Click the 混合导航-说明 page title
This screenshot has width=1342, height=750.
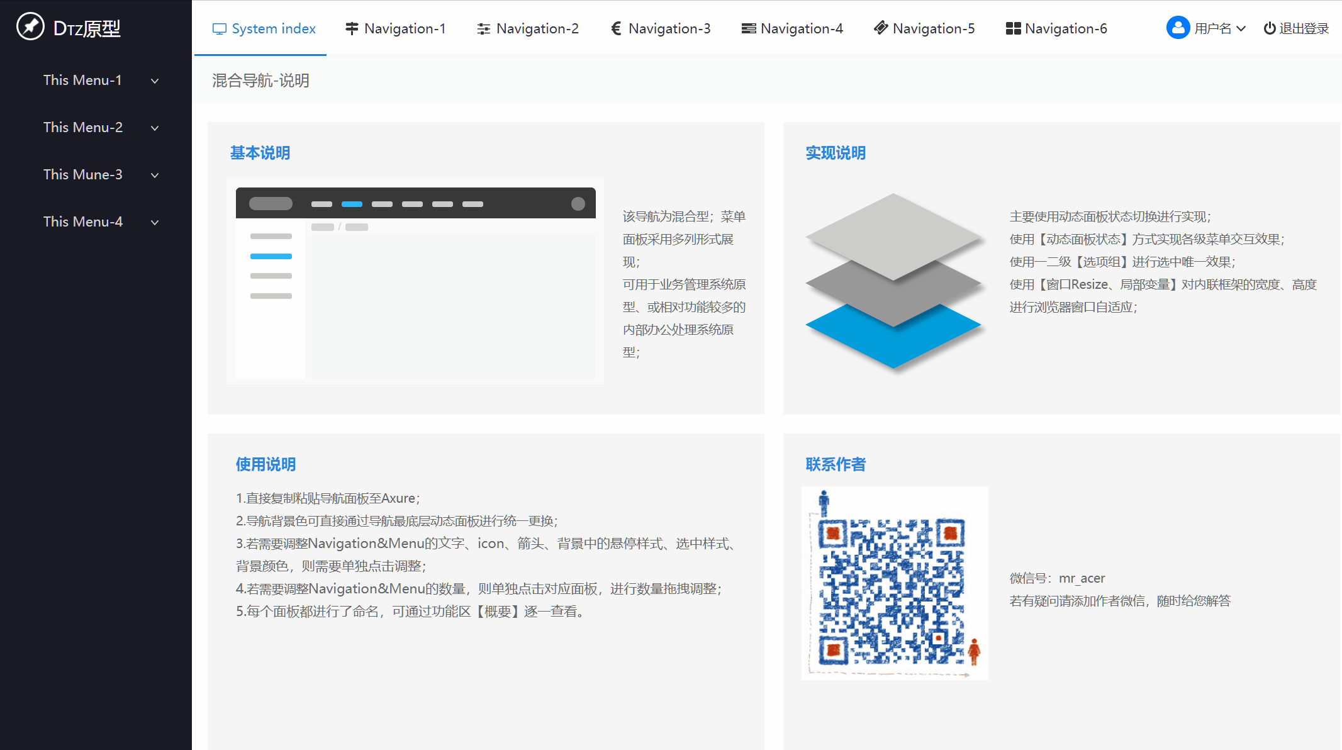coord(260,81)
